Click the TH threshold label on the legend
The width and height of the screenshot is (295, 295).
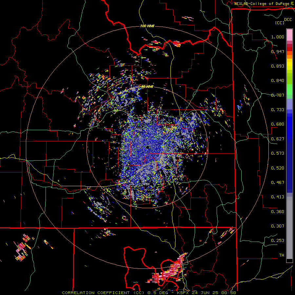click(x=282, y=255)
